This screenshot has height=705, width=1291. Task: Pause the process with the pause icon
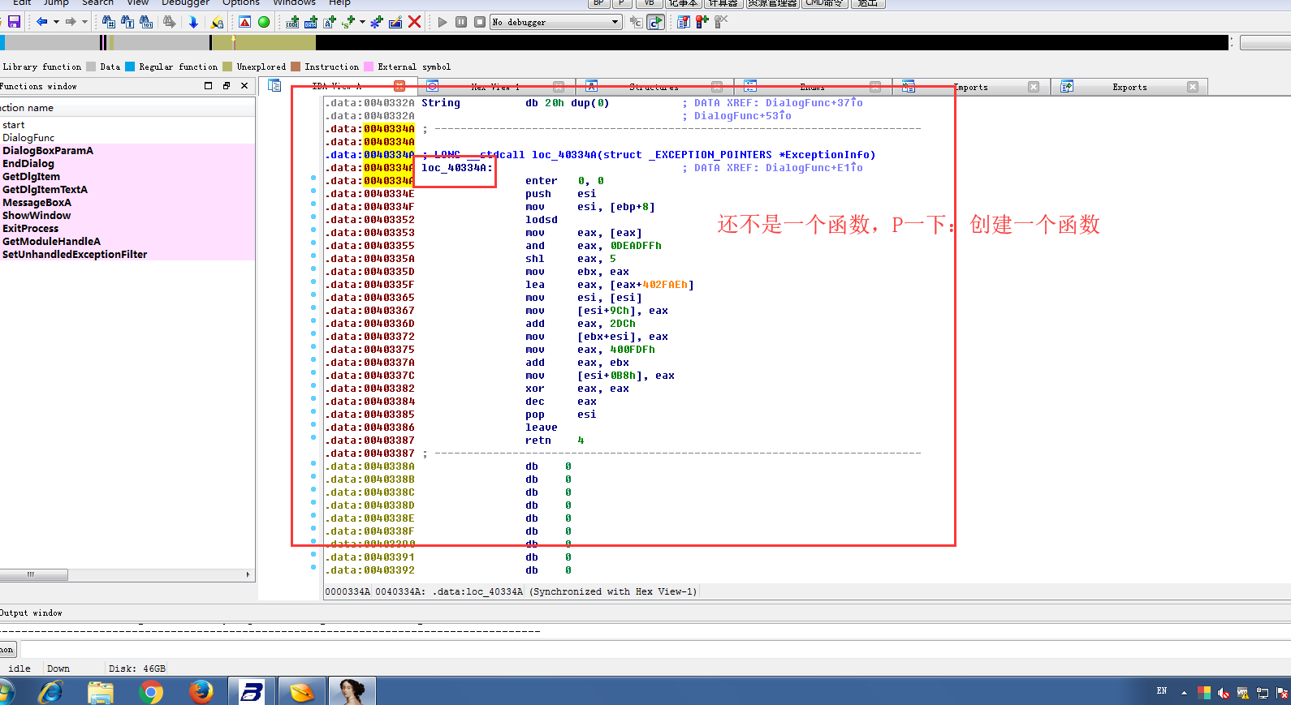[x=461, y=22]
